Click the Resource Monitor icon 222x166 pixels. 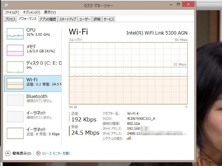pos(38,153)
